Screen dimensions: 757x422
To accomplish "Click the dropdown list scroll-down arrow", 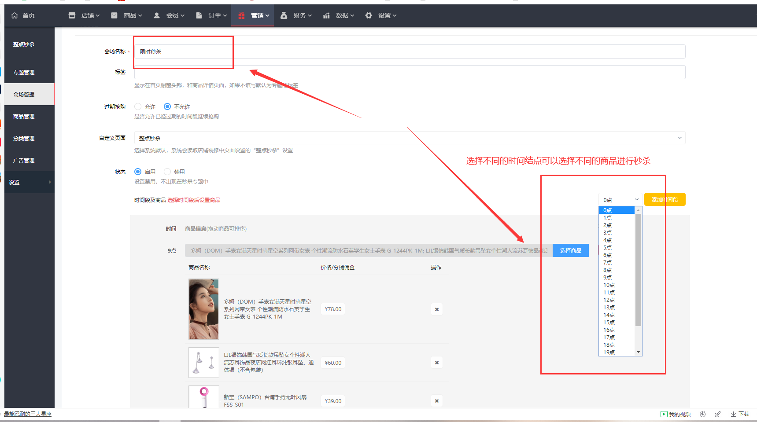I will coord(638,352).
